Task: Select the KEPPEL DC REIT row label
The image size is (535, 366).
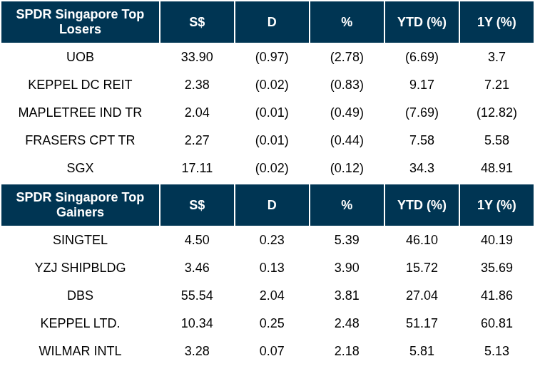Action: [x=80, y=85]
